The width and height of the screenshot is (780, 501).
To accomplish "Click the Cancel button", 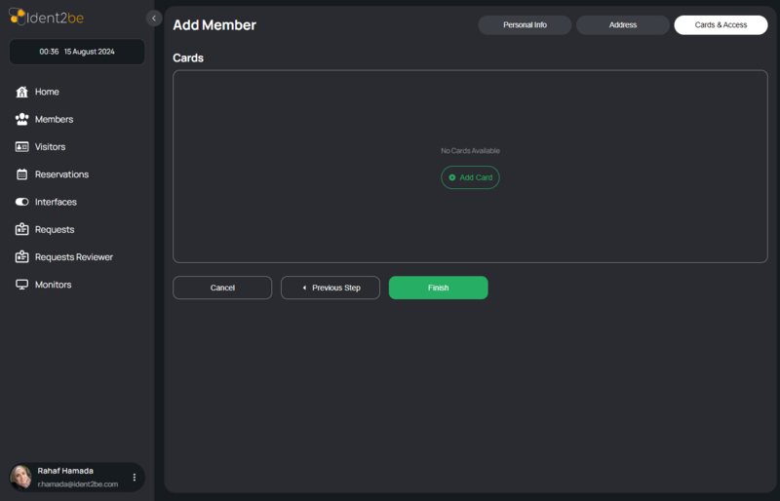I will (222, 288).
